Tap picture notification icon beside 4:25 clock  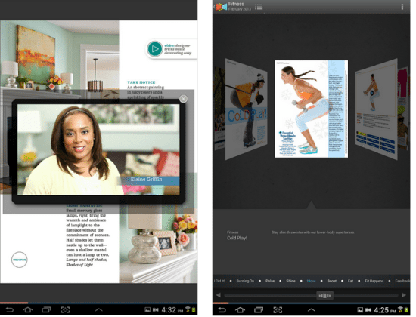point(360,310)
